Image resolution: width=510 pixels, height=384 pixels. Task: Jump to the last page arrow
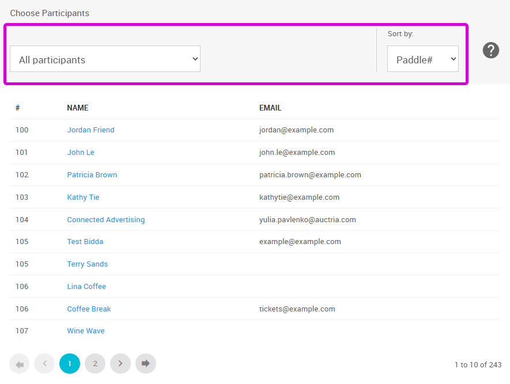(x=146, y=364)
